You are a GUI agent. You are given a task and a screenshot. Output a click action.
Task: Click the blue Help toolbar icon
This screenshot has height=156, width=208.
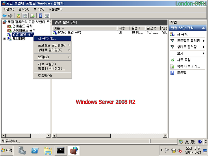point(40,16)
